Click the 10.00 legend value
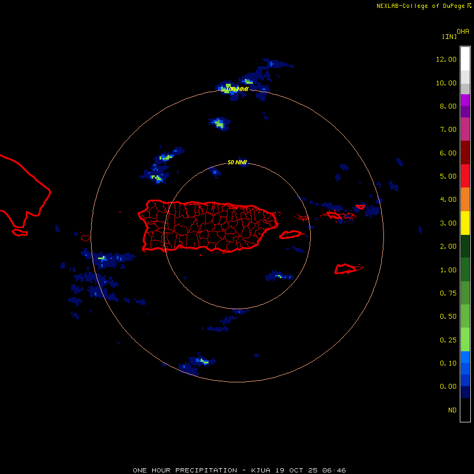Viewport: 474px width, 474px height. tap(446, 83)
